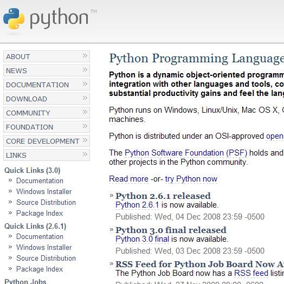This screenshot has width=284, height=284.
Task: Open Documentation under Quick Links (3.0)
Action: pos(40,181)
